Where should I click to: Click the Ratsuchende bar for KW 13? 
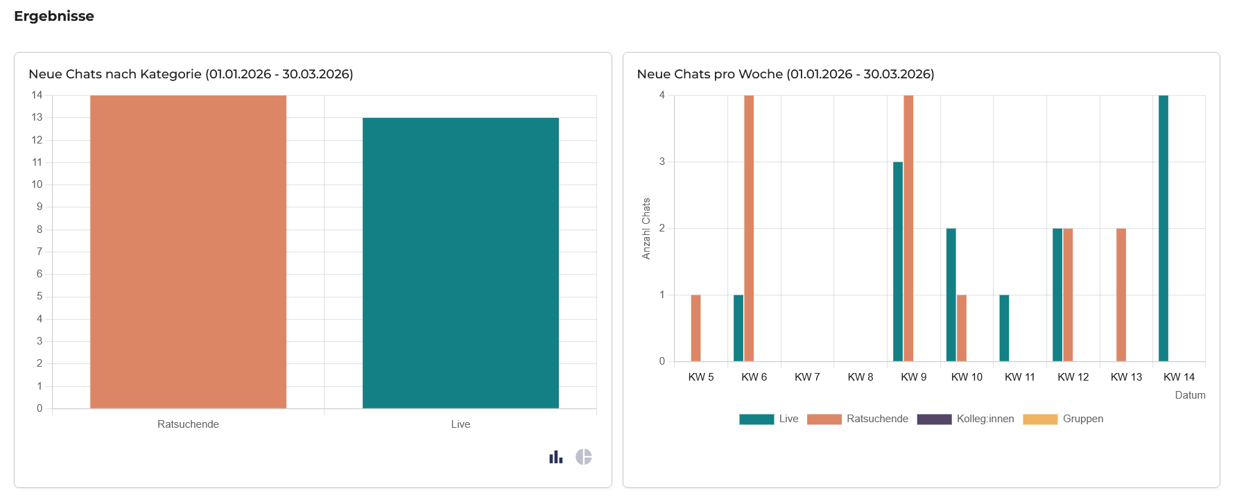tap(1121, 295)
